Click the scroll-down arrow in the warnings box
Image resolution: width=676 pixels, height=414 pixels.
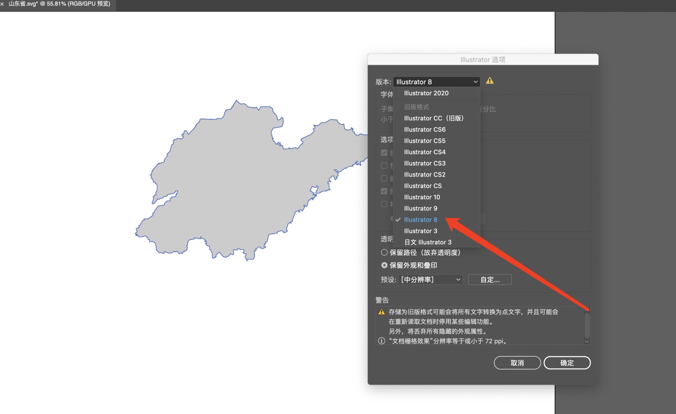[587, 341]
